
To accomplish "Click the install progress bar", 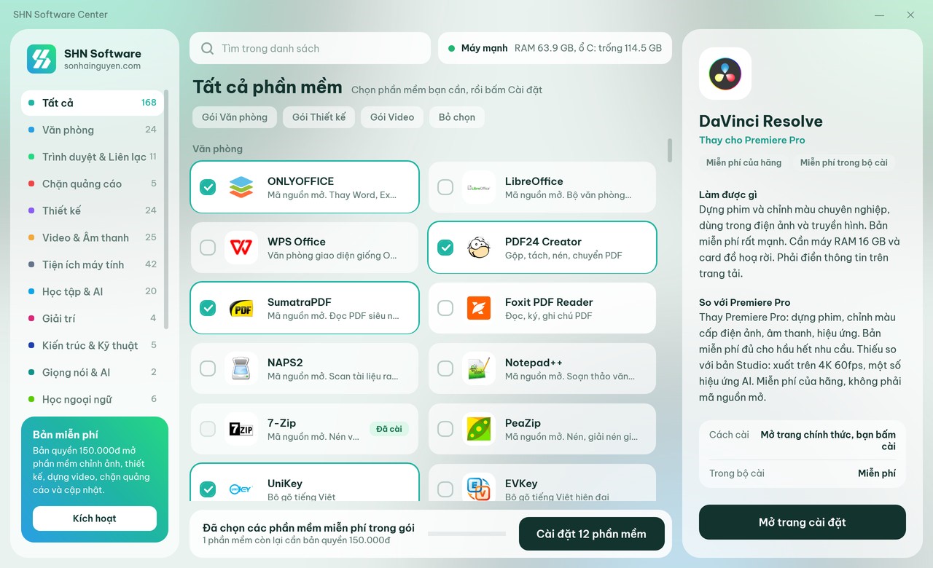I will (x=466, y=534).
